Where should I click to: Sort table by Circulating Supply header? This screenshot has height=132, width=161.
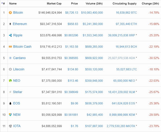click(124, 3)
